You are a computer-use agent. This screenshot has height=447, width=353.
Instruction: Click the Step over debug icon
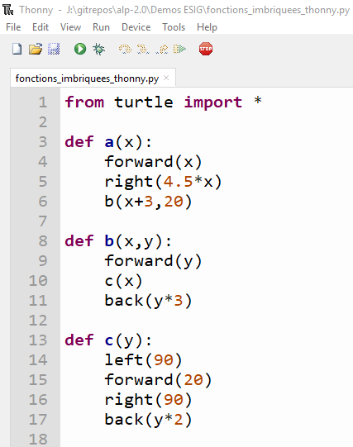pos(125,49)
